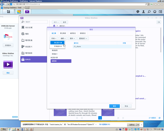Click 允許 button in IE notification bar
The width and height of the screenshot is (164, 131).
132,124
